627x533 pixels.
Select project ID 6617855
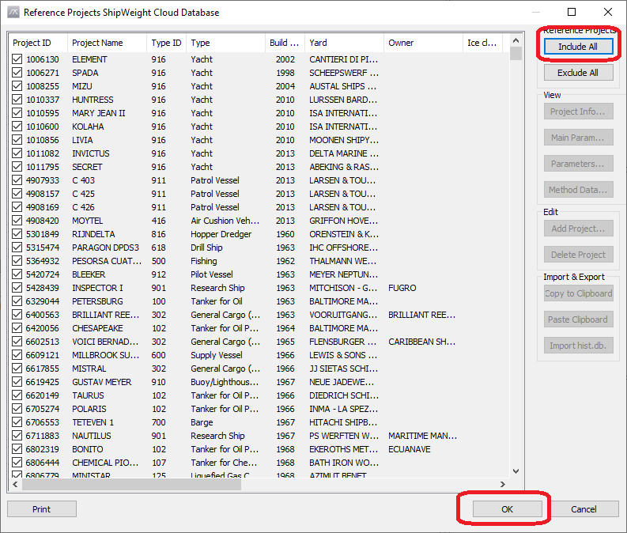coord(43,369)
